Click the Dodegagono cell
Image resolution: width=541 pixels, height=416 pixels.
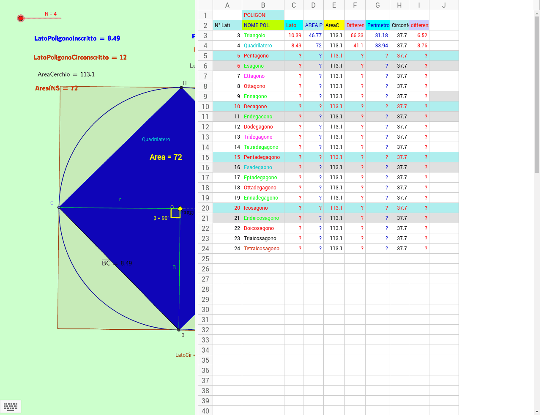[x=263, y=127]
